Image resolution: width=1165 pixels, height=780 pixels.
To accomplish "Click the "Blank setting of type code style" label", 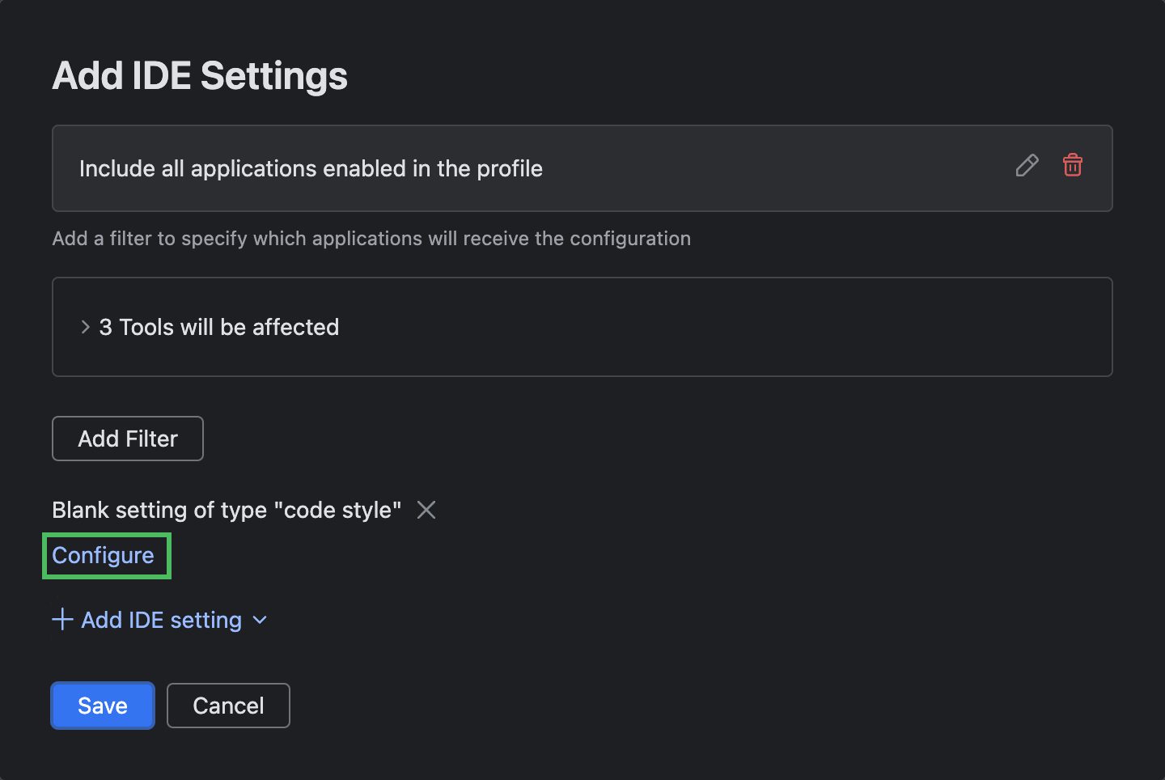I will tap(227, 510).
